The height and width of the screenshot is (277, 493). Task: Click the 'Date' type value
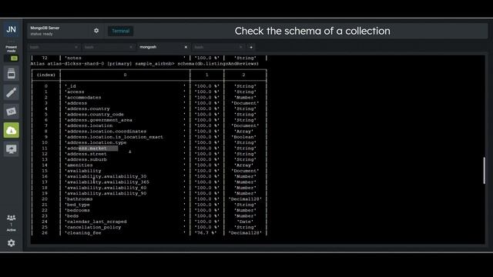[x=245, y=222]
